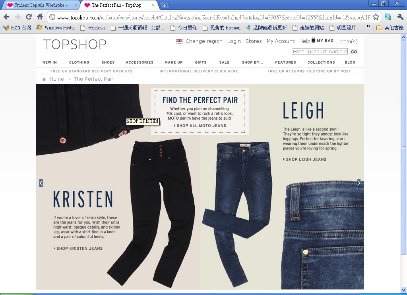This screenshot has height=295, width=407.
Task: Go to browser home page icon
Action: 40,17
